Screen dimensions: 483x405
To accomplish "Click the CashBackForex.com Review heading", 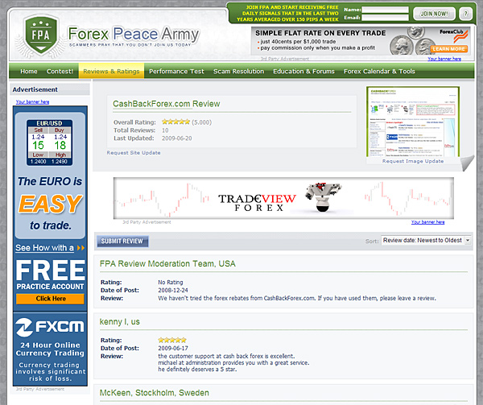I will point(167,104).
